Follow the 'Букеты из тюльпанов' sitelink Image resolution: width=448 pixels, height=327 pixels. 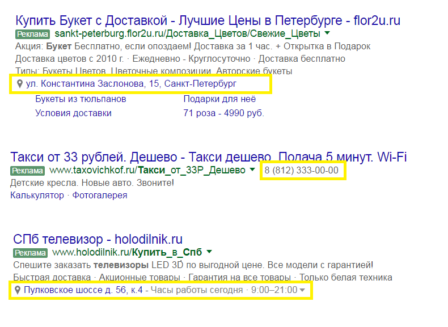coord(81,99)
